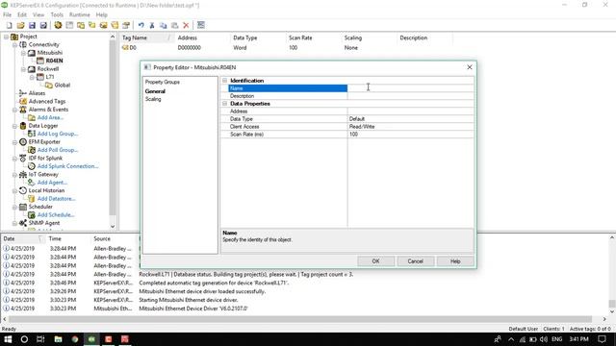This screenshot has height=346, width=616.
Task: Collapse the Data Properties section
Action: click(224, 104)
